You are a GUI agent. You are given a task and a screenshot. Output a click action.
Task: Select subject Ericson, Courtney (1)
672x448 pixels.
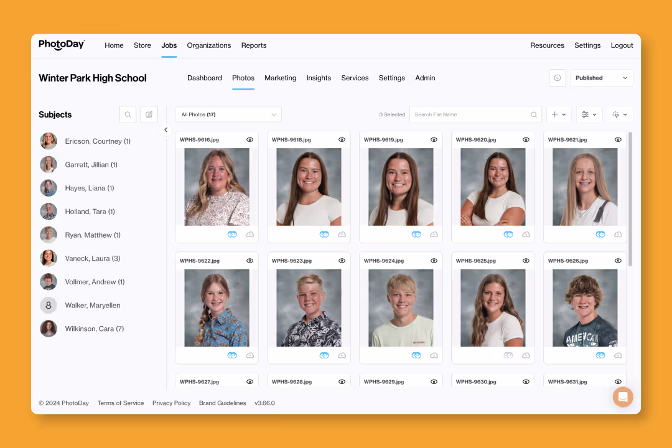[x=98, y=141]
